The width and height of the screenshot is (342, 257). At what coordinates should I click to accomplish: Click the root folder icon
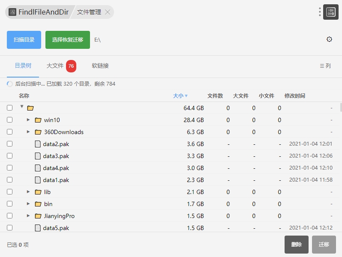point(30,108)
